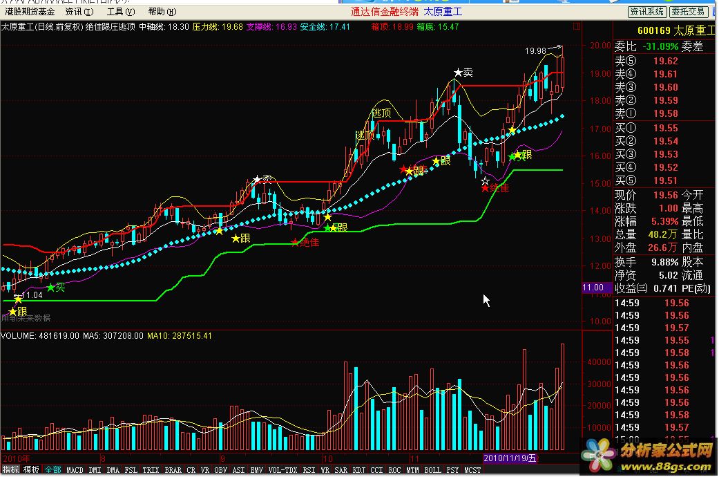Switch to the DMA indicator
The width and height of the screenshot is (719, 477).
coord(113,470)
